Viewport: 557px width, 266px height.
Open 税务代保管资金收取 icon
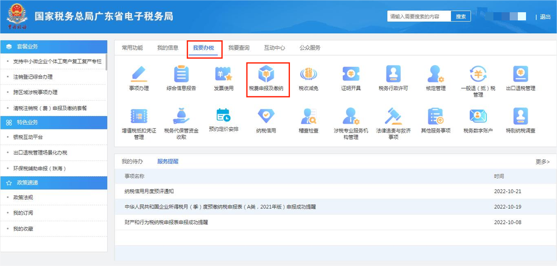[181, 116]
